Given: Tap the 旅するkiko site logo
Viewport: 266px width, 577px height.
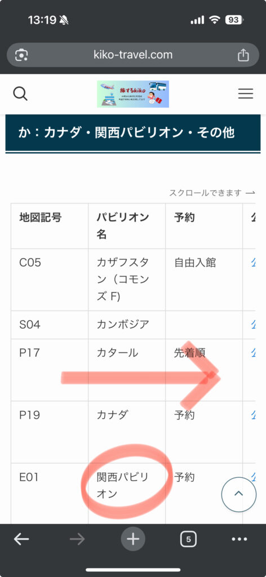Looking at the screenshot, I should [133, 94].
